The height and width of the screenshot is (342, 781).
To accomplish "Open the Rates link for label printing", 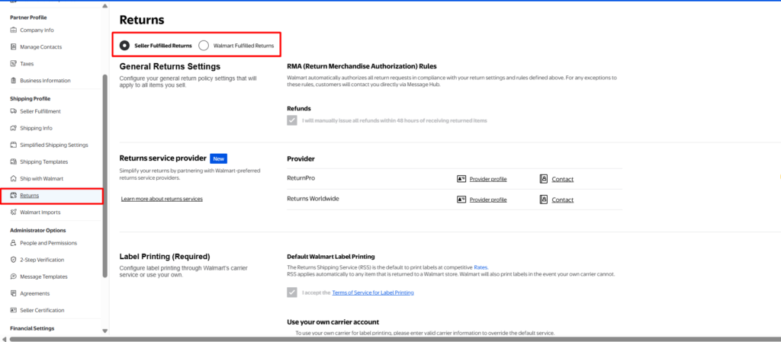I will (480, 267).
